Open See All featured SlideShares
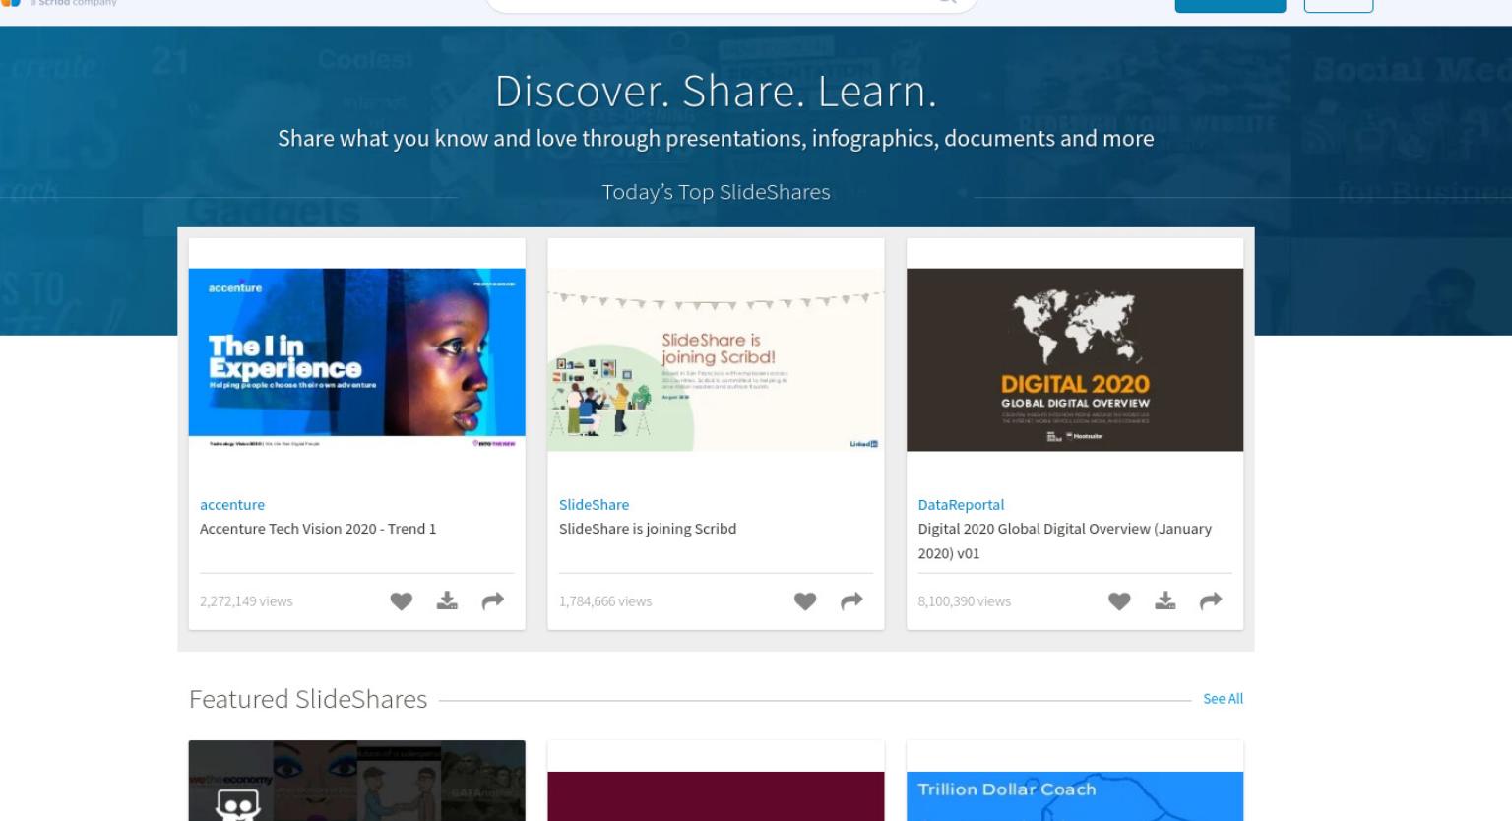The image size is (1512, 821). (1223, 699)
